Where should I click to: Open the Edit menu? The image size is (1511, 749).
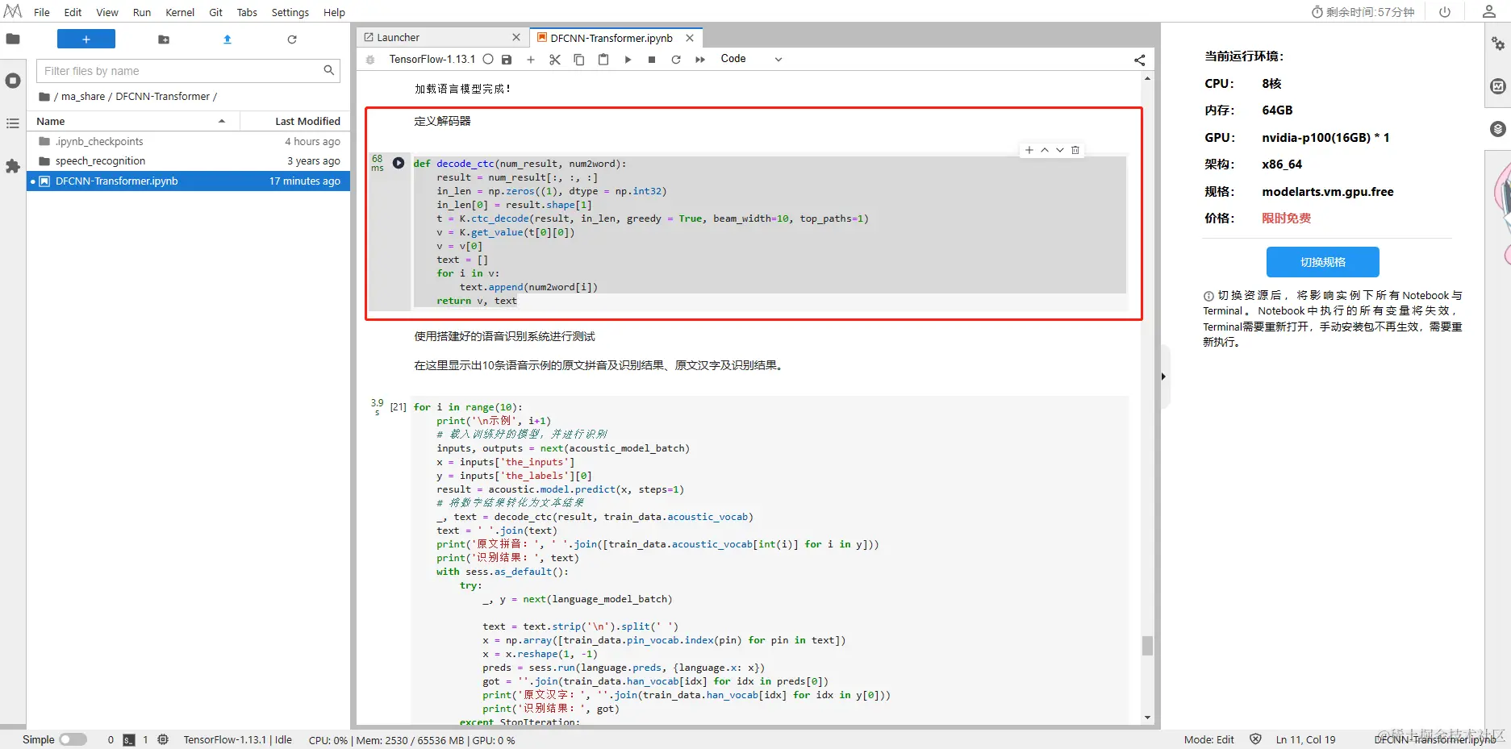73,12
